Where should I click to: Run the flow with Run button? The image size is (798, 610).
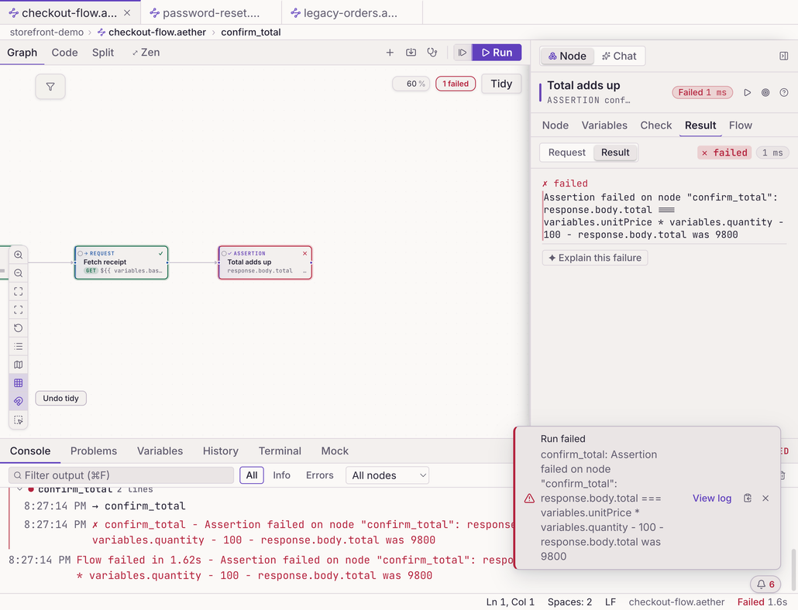pos(497,53)
